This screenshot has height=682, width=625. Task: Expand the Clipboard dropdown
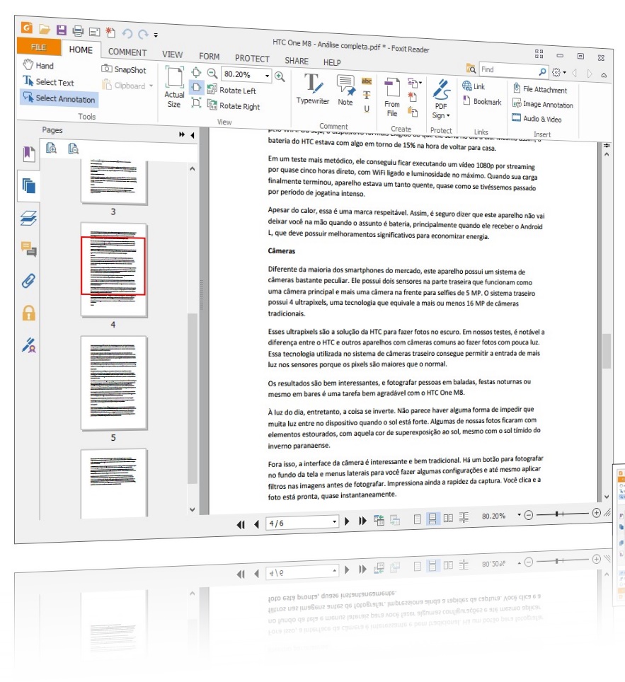(x=151, y=86)
